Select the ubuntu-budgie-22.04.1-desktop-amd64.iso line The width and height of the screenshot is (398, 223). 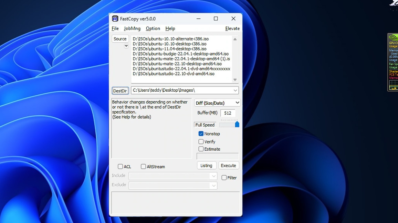[x=181, y=54]
